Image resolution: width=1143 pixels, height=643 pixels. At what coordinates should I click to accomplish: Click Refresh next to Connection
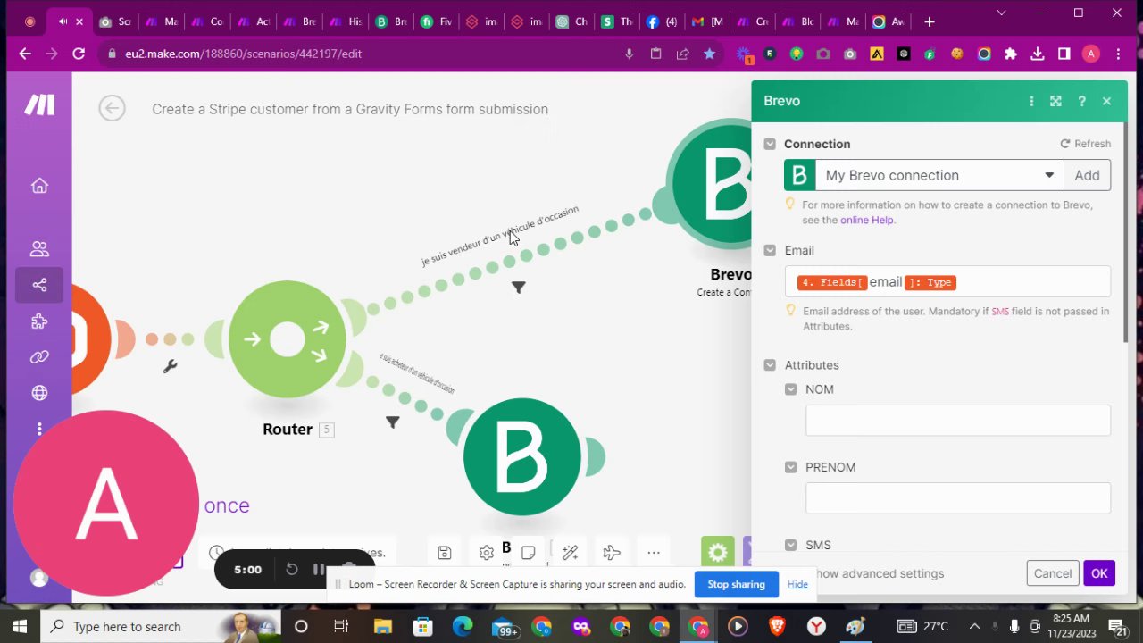pos(1086,144)
